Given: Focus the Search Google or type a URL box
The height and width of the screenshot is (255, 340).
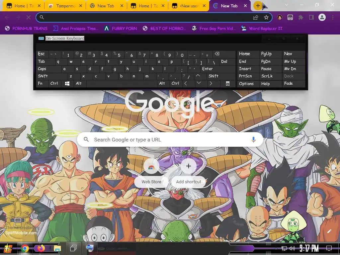Looking at the screenshot, I should [170, 140].
